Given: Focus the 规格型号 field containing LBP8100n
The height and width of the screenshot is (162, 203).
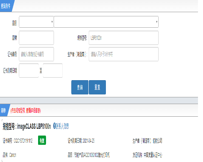Looking at the screenshot, I should (x=123, y=38).
